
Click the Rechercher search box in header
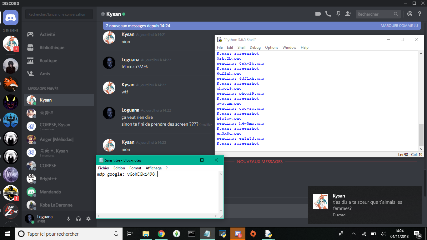tap(378, 14)
